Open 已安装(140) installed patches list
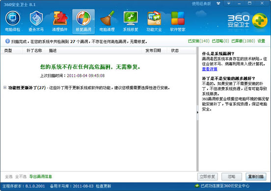Image resolution: width=271 pixels, height=191 pixels. click(198, 41)
